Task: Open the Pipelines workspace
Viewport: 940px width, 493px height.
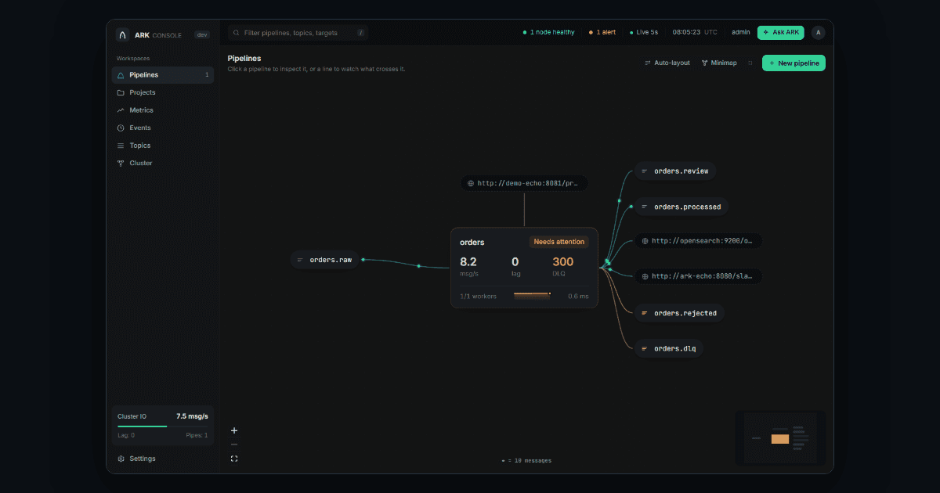Action: point(163,75)
